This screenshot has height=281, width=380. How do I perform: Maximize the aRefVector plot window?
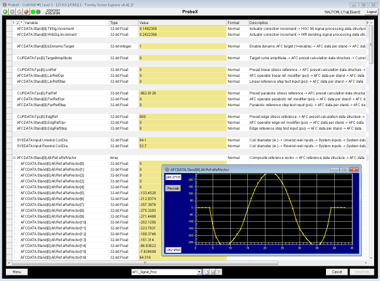tap(344, 170)
